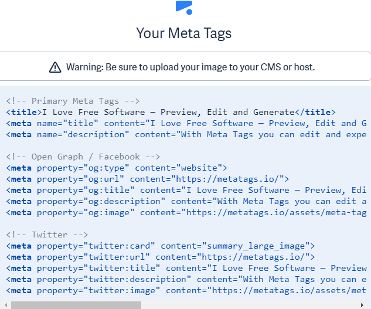
Task: Click the og:image code line
Action: click(x=188, y=212)
